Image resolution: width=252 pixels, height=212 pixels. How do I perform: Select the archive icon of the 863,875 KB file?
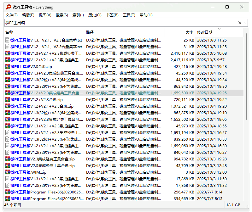click(7, 113)
